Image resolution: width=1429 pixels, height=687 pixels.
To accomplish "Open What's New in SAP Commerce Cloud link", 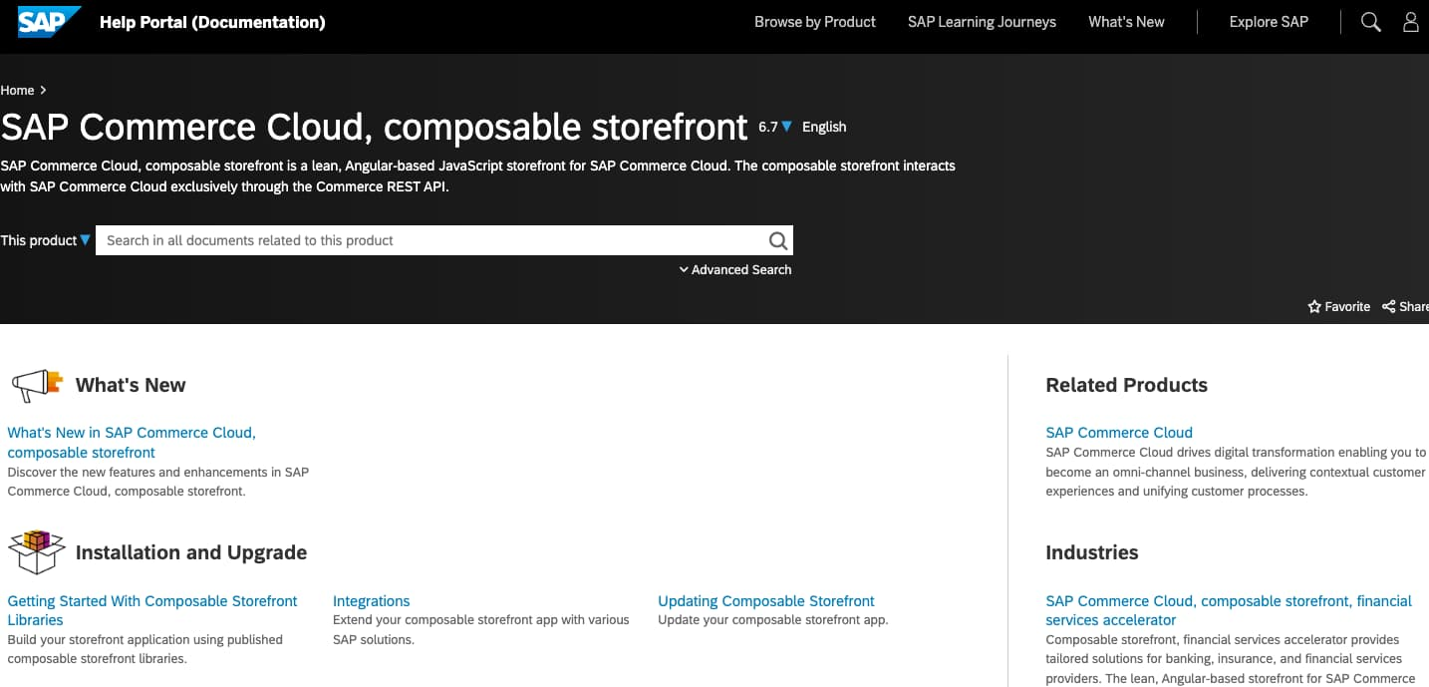I will (132, 443).
